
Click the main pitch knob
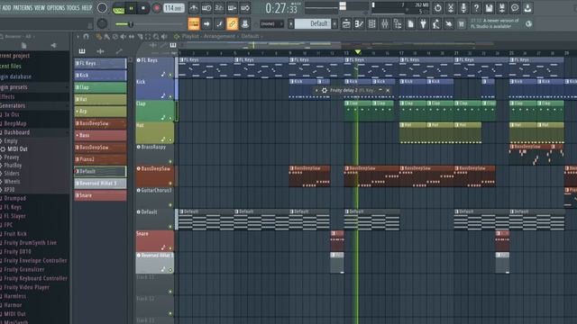(x=102, y=24)
